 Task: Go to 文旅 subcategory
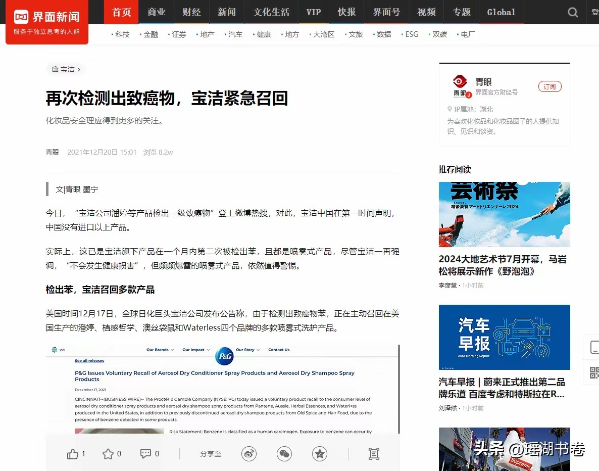coord(356,34)
